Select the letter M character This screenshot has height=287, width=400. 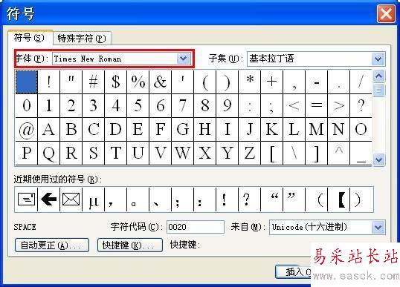tap(316, 129)
